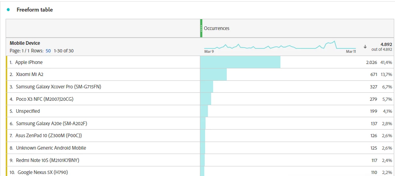Click the Xiaomi Mi A2 bar
The width and height of the screenshot is (395, 176).
click(214, 74)
